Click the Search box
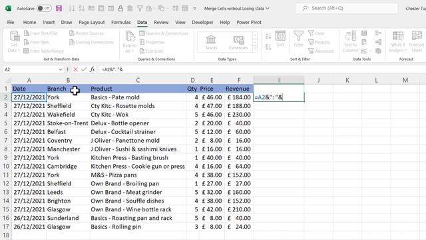The height and width of the screenshot is (240, 426). (x=346, y=9)
